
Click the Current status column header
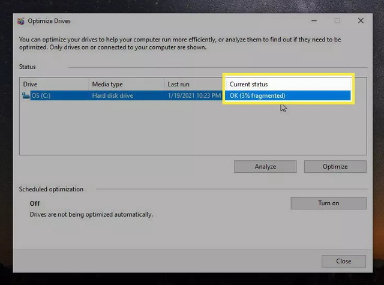(287, 85)
